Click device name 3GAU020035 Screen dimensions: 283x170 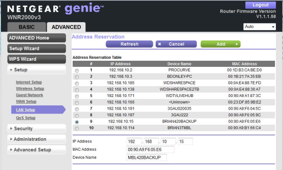coord(179,109)
